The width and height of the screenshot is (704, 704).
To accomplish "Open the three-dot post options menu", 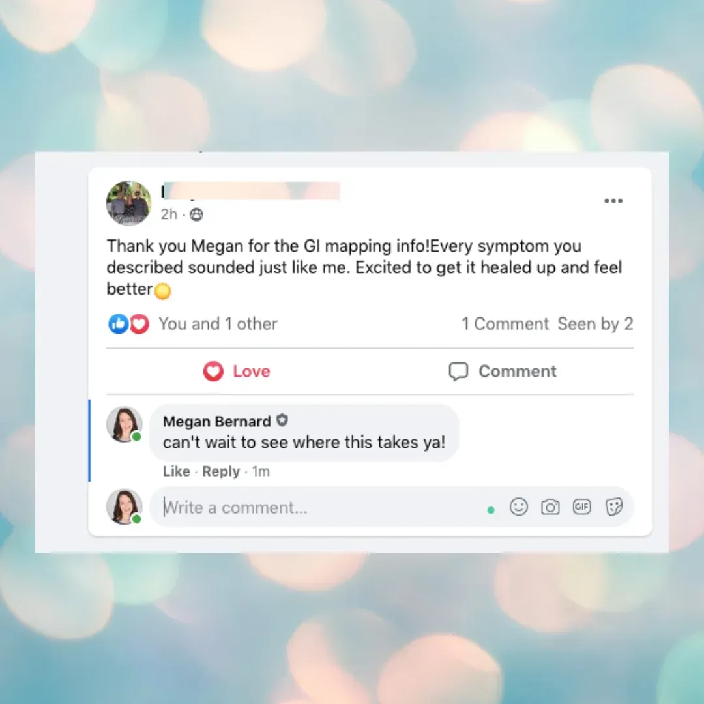I will 613,201.
